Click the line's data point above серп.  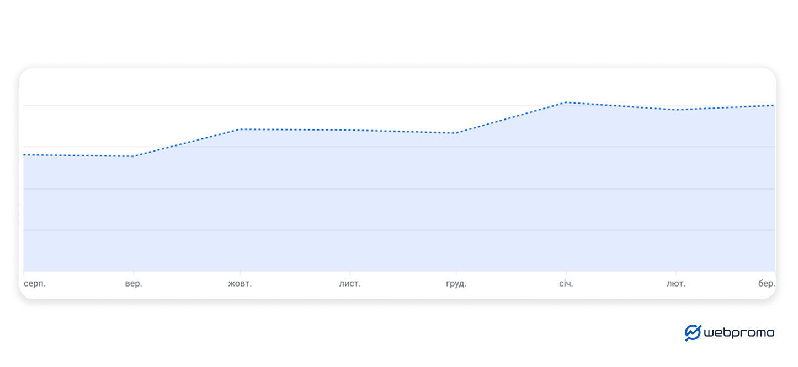pyautogui.click(x=24, y=155)
